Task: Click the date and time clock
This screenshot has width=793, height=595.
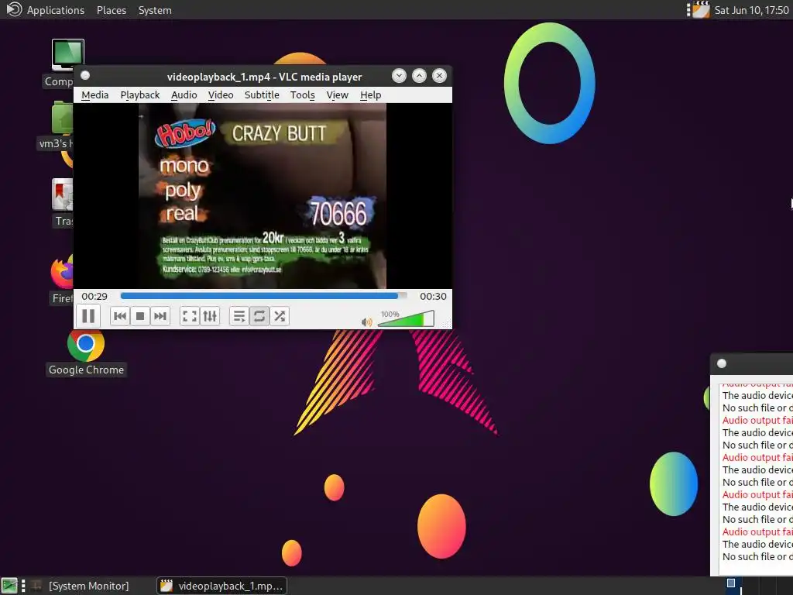Action: coord(751,10)
